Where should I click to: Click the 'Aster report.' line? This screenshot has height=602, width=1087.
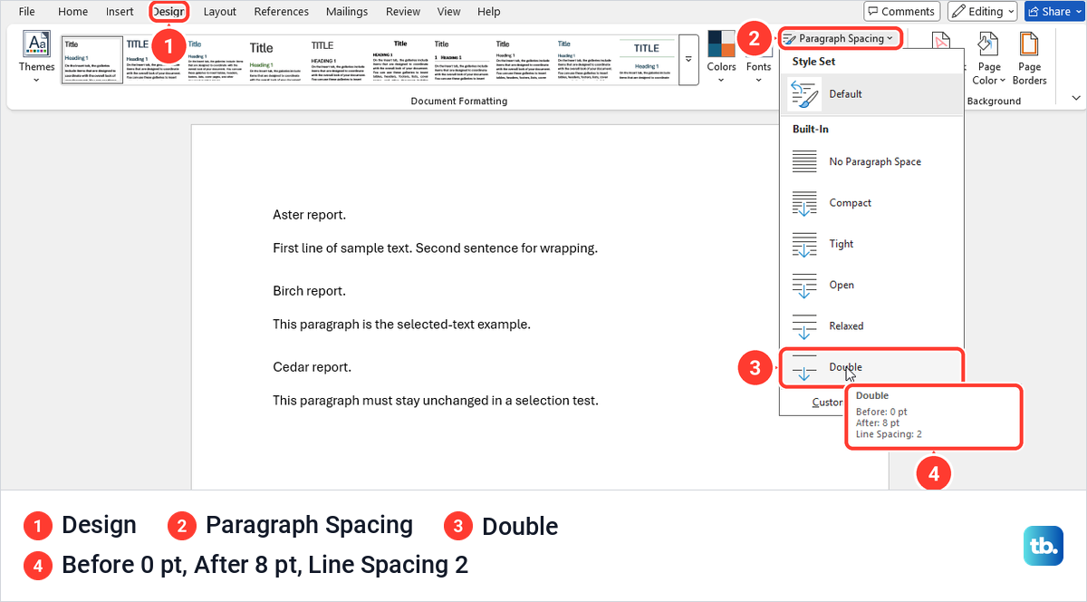(x=309, y=215)
